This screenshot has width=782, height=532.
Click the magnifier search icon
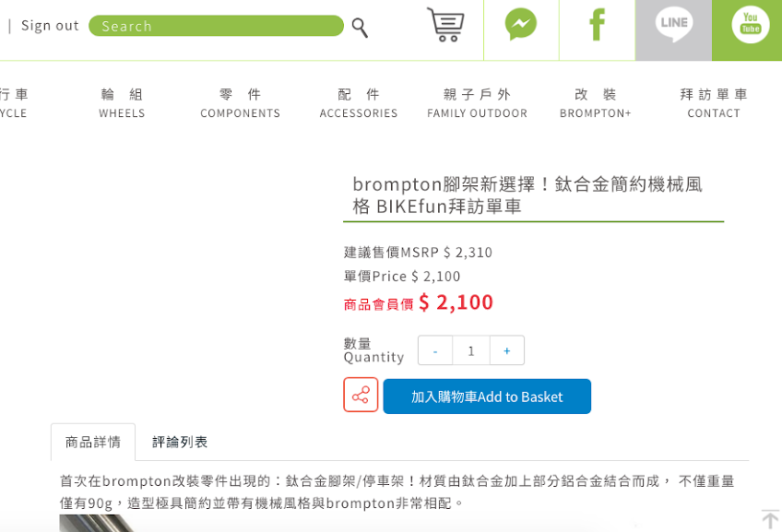point(360,28)
